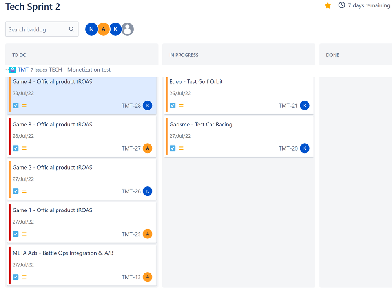Filter by unassigned user avatar

click(128, 29)
